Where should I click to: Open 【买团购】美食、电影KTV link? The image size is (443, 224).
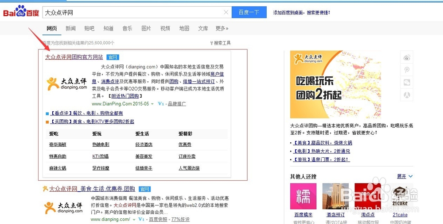point(92,122)
